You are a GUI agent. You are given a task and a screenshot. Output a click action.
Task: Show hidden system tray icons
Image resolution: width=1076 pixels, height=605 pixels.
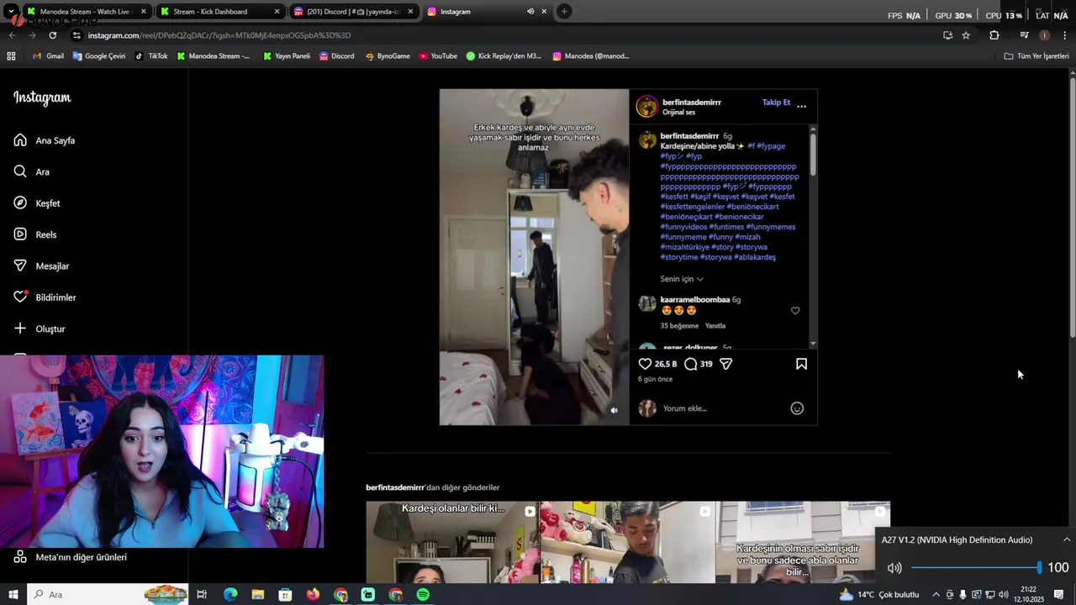click(x=936, y=595)
